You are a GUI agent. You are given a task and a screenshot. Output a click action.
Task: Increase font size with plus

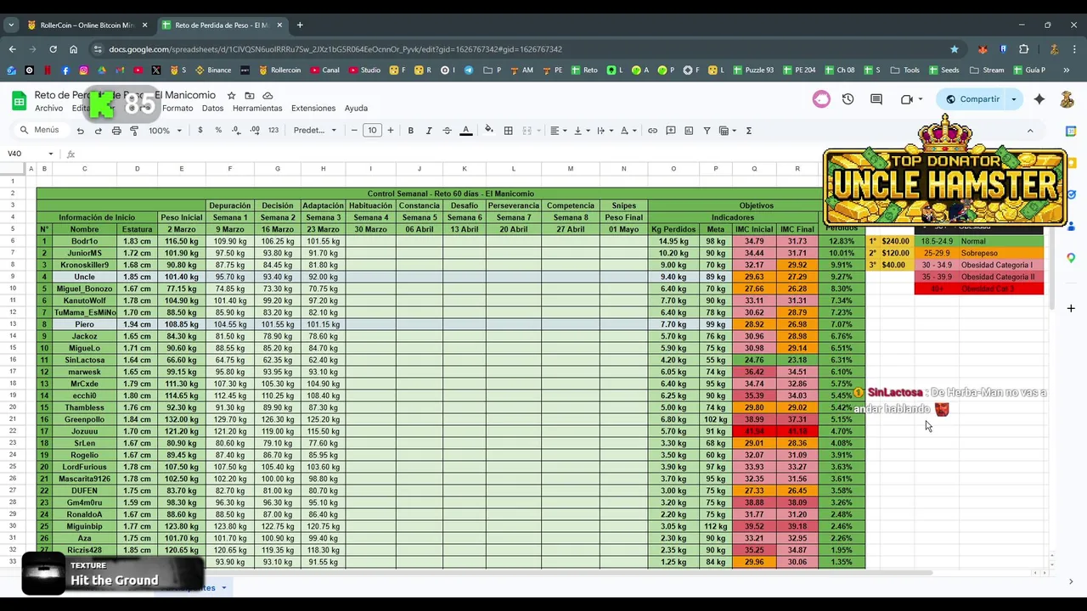pos(391,131)
